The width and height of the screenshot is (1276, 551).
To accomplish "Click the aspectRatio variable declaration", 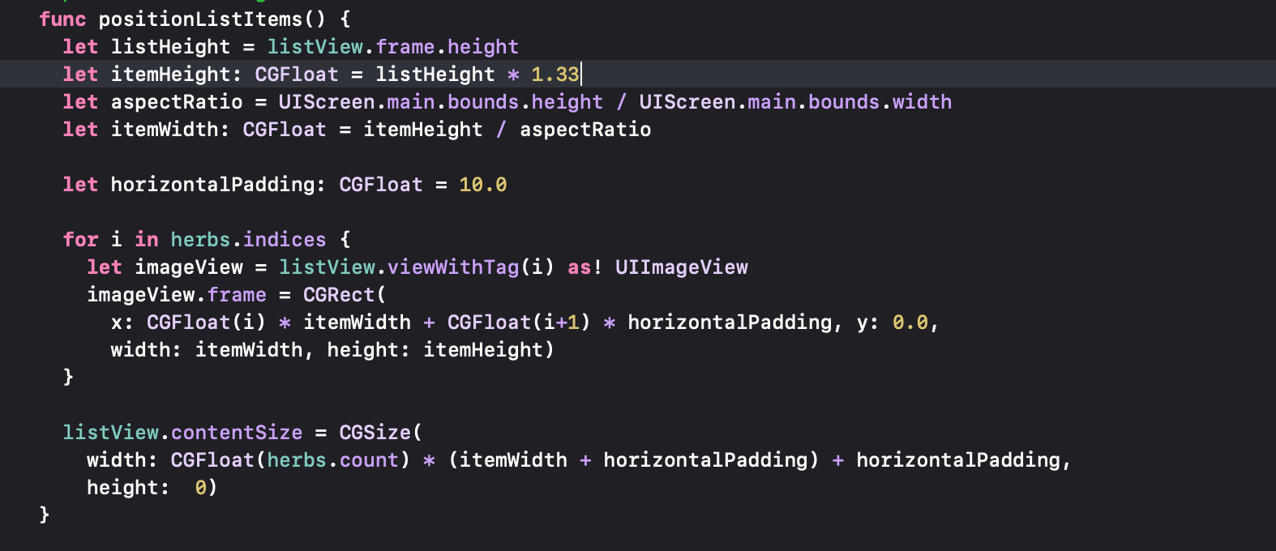I will pos(177,102).
